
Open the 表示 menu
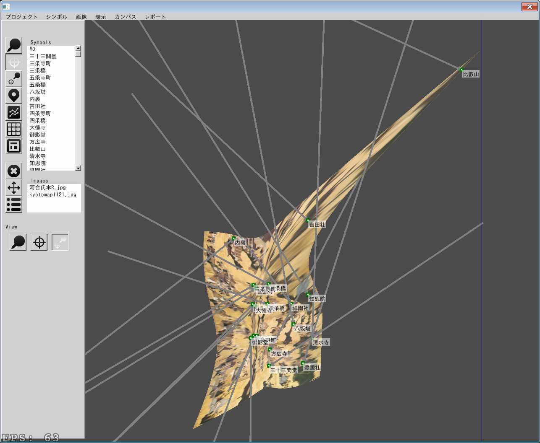tap(101, 17)
